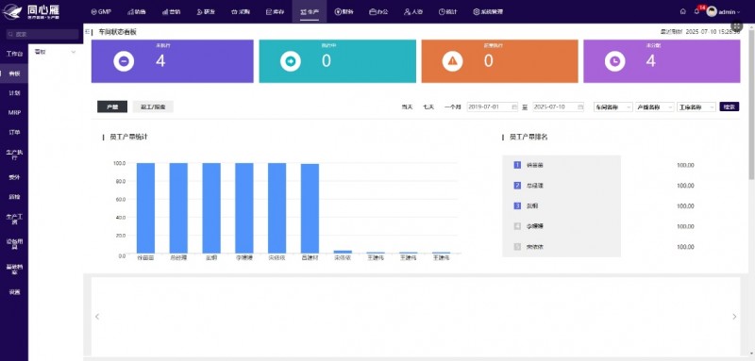The image size is (755, 361).
Task: Click the teal card's arrow circle icon
Action: pyautogui.click(x=291, y=61)
